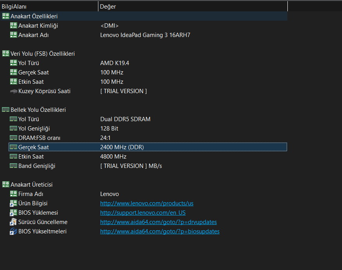The image size is (342, 270).
Task: Open the lenovo.com/products/us link
Action: (147, 203)
